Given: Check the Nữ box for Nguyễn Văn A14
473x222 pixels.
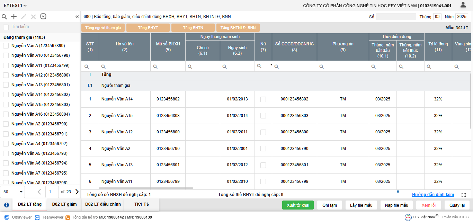Looking at the screenshot, I should click(263, 99).
